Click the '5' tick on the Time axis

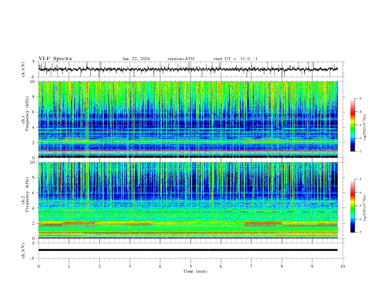191,266
